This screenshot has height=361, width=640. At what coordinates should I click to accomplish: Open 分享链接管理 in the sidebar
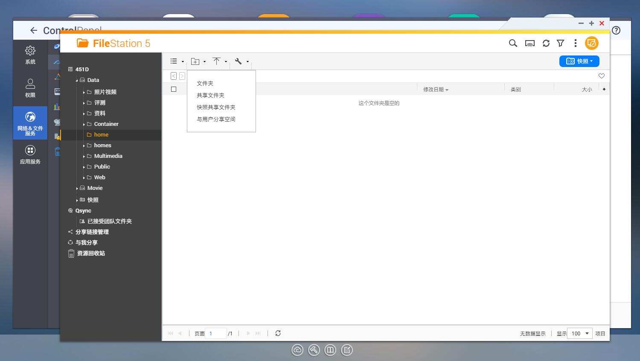pos(92,232)
